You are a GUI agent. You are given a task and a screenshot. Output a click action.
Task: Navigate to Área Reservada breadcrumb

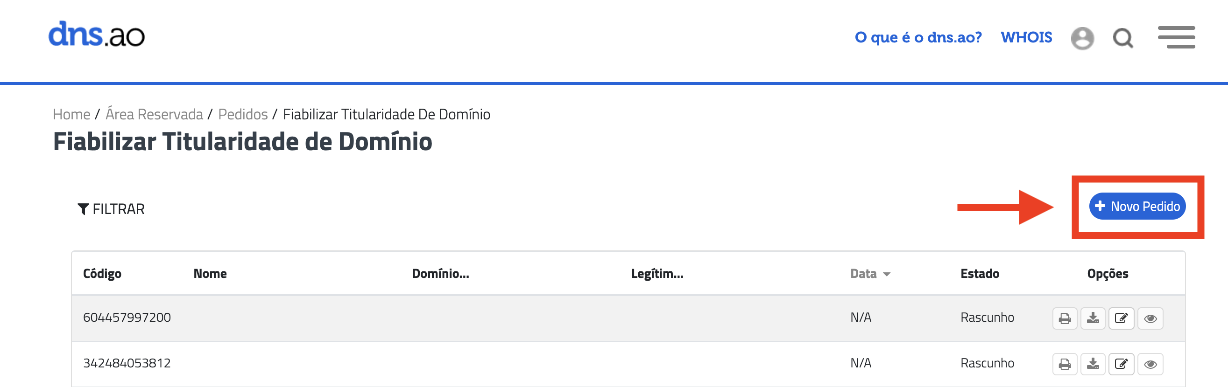click(x=154, y=114)
